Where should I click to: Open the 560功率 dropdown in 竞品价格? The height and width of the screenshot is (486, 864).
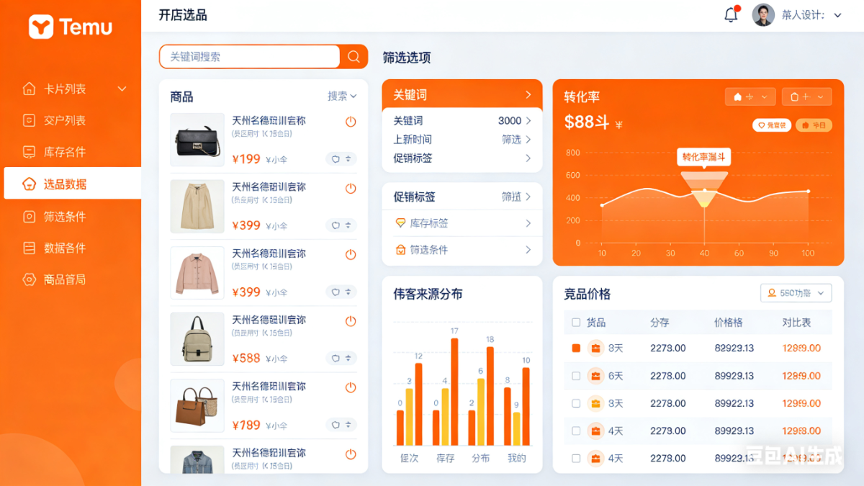coord(796,293)
